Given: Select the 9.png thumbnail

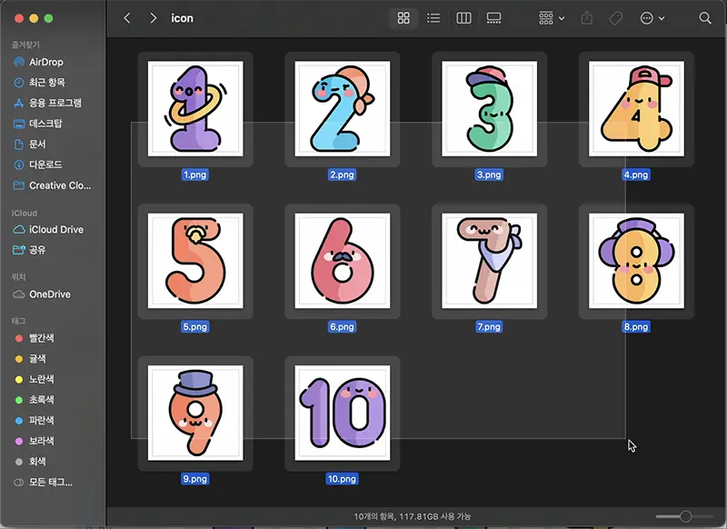Looking at the screenshot, I should coord(195,413).
